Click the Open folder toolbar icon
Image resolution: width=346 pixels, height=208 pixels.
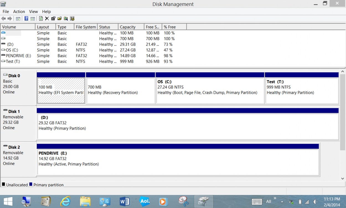tap(60, 19)
